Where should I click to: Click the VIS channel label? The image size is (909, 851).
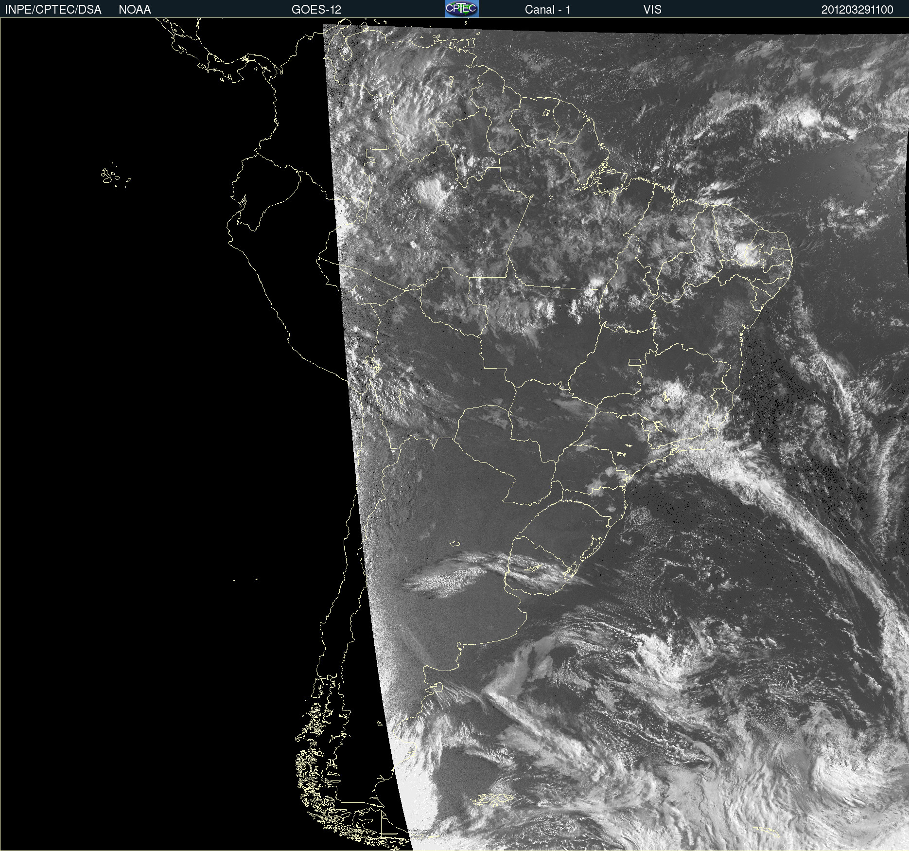[x=652, y=10]
